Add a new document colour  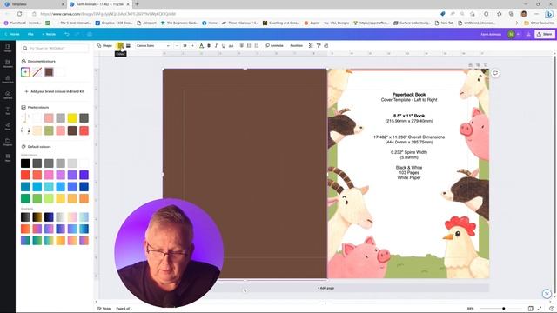pos(25,72)
